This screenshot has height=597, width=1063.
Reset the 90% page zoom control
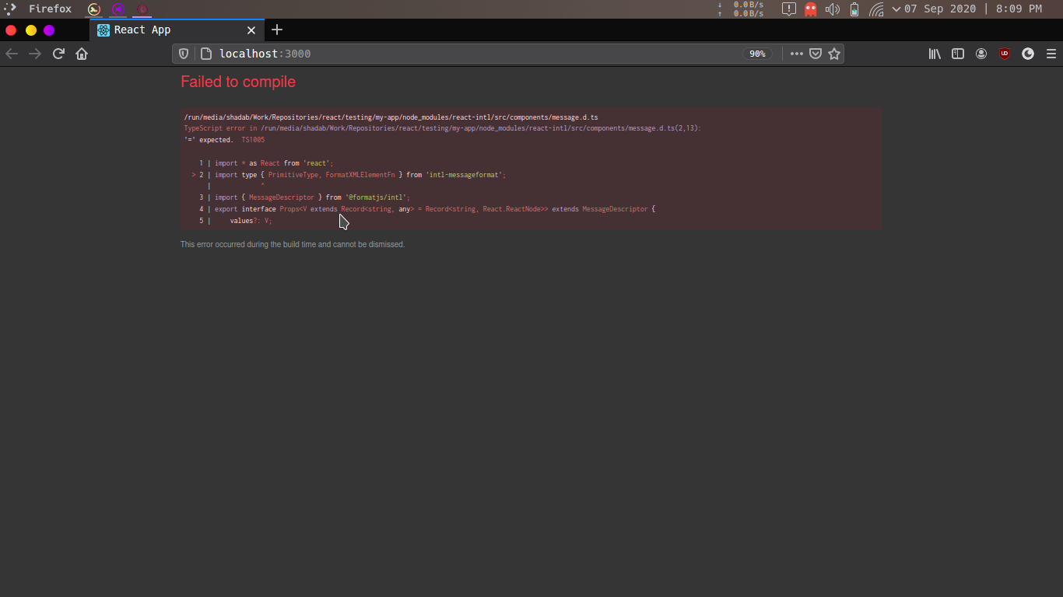click(x=757, y=54)
